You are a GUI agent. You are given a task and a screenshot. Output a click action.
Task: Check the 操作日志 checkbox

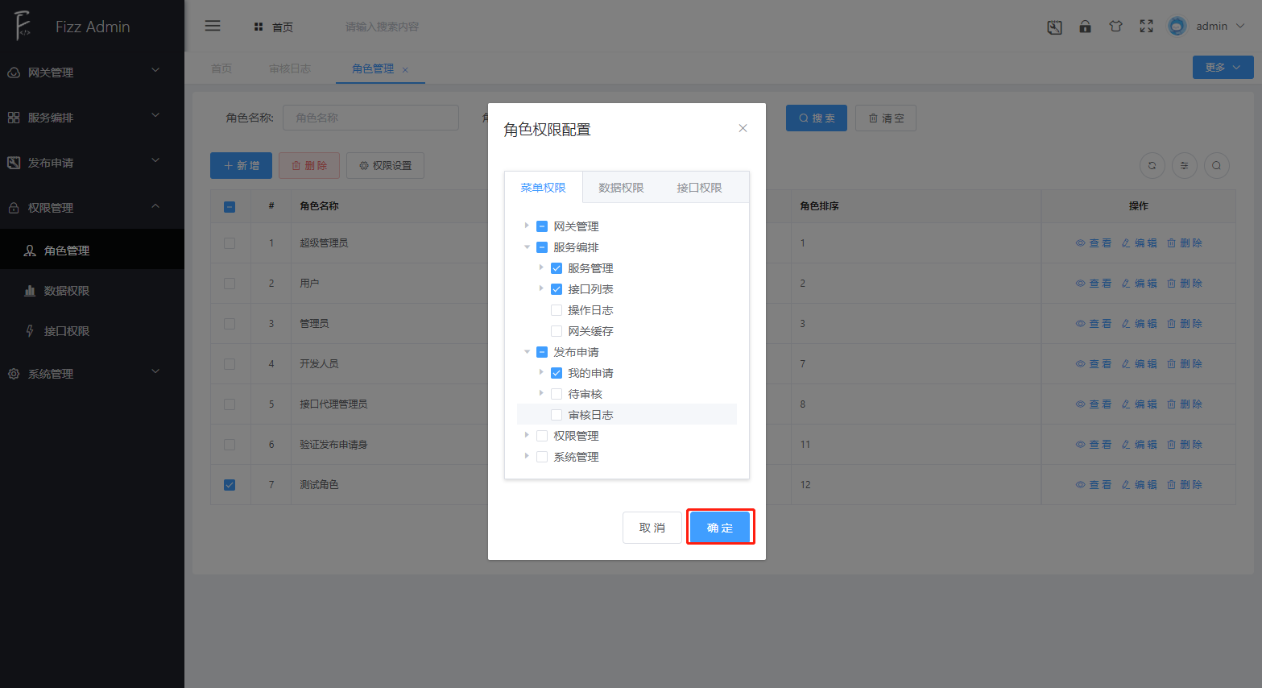tap(557, 310)
